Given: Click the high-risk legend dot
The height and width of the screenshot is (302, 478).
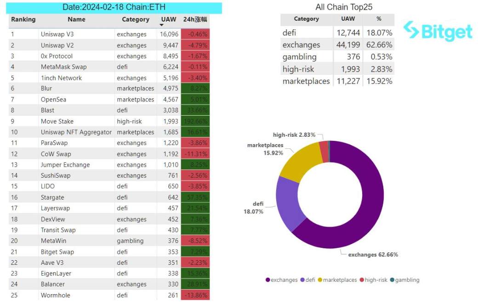Looking at the screenshot, I should click(x=362, y=280).
